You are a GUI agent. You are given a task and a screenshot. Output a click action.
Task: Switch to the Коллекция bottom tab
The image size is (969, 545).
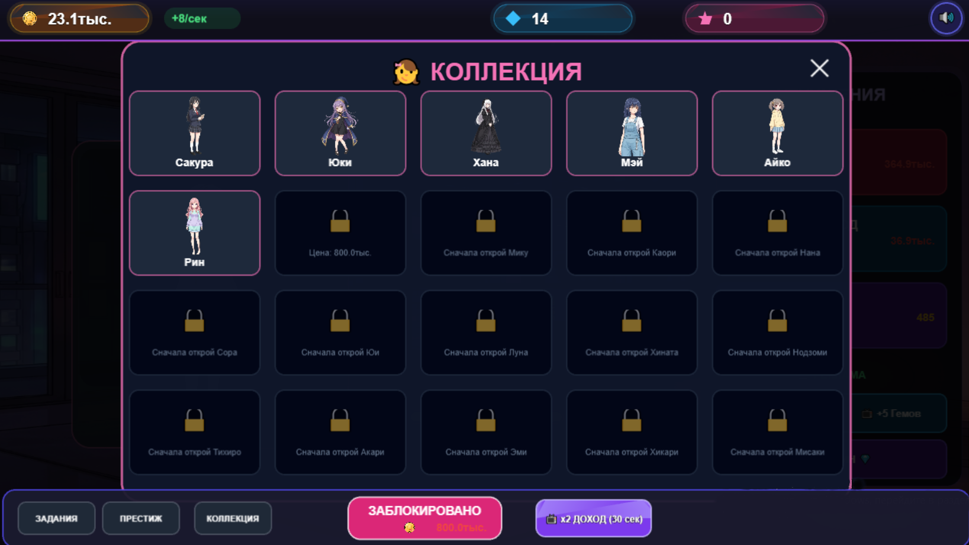pos(233,518)
